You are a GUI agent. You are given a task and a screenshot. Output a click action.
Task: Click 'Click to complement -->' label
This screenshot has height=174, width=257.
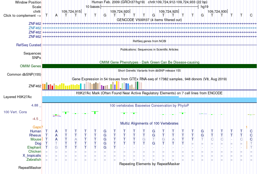(22, 16)
